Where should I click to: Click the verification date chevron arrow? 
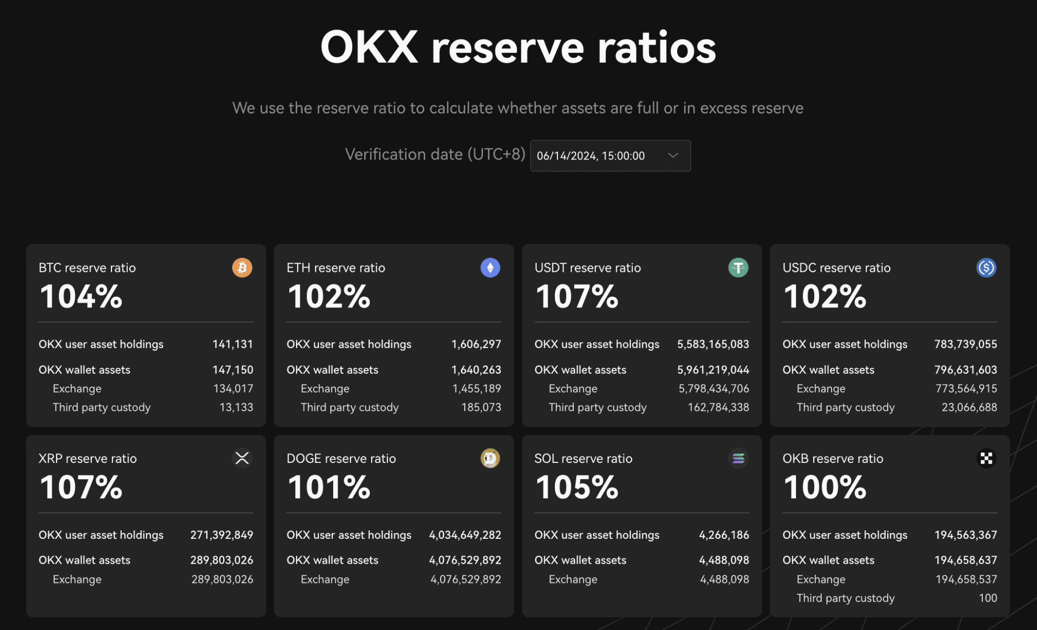(x=673, y=155)
